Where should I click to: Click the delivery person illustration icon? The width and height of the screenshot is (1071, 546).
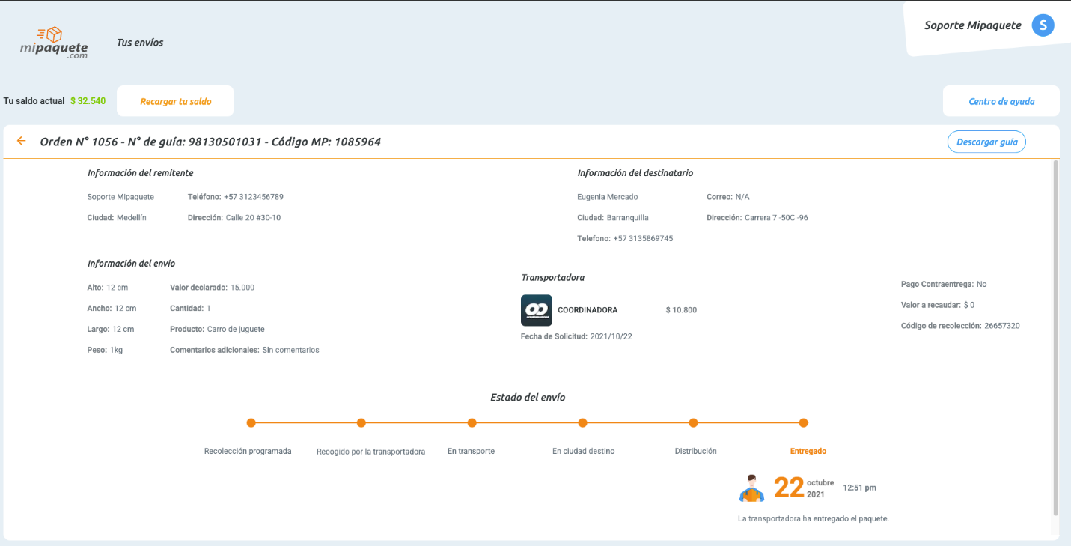752,488
